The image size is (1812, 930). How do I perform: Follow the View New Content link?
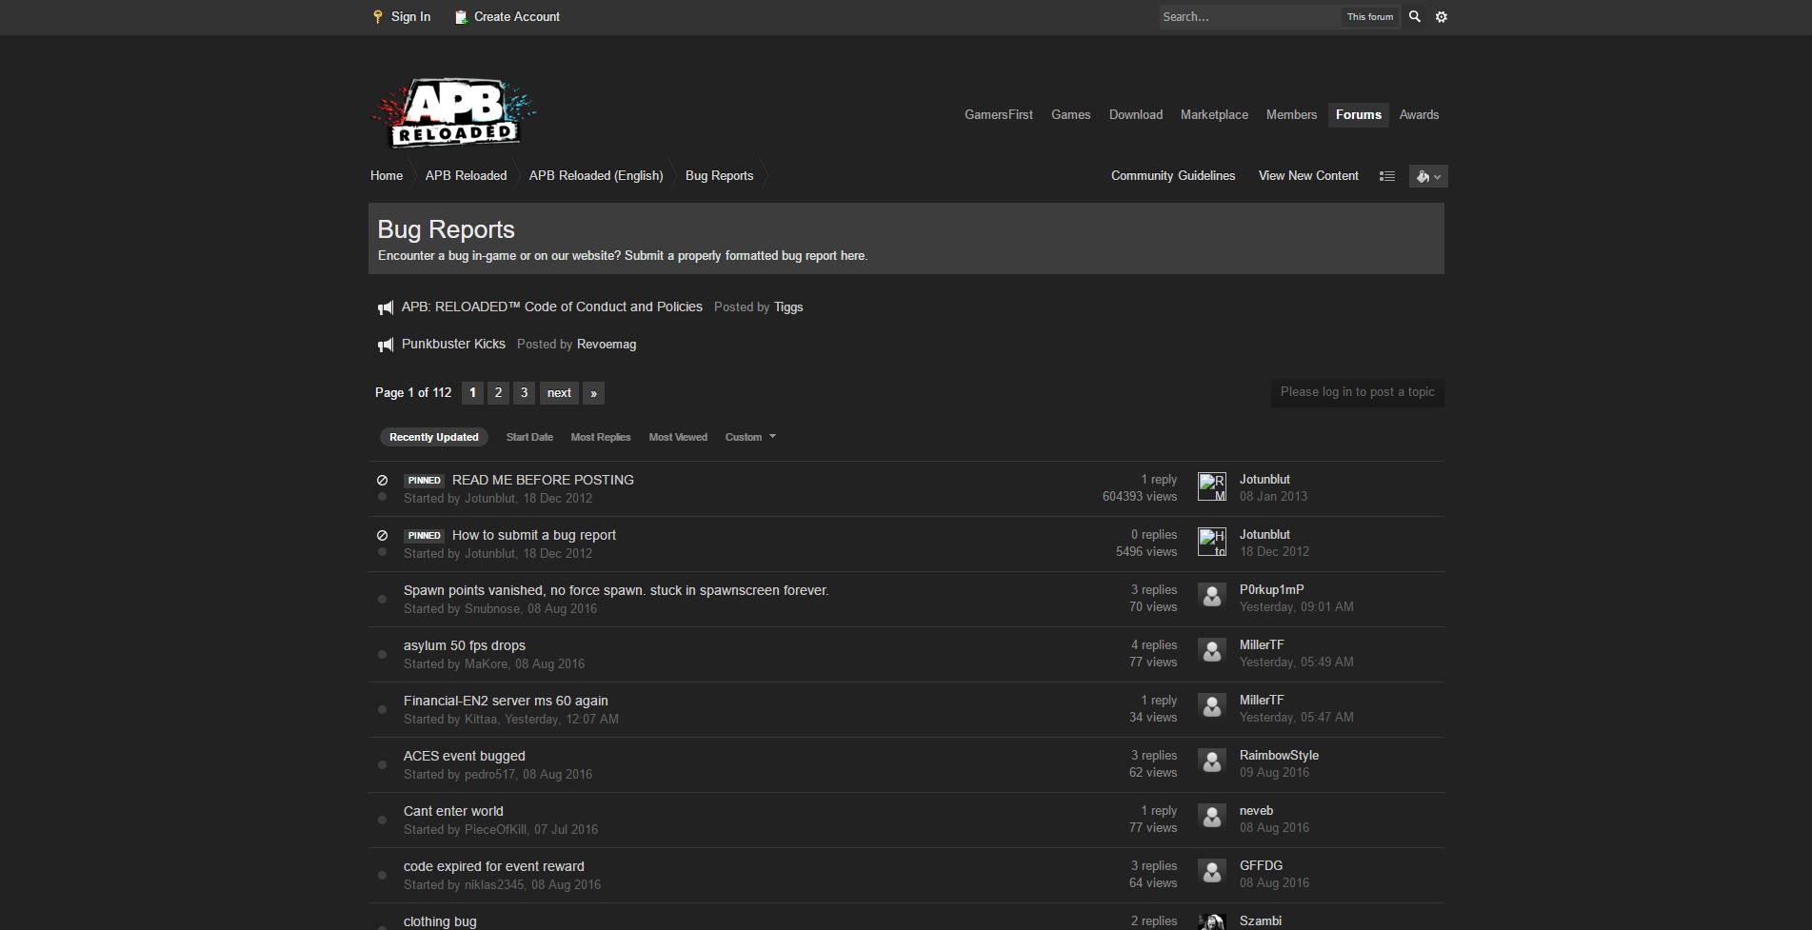click(1308, 175)
